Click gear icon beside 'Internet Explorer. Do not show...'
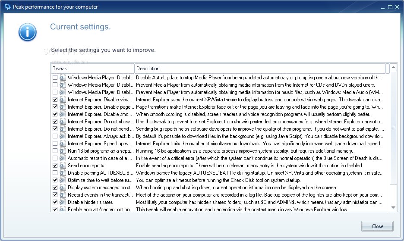 [62, 122]
